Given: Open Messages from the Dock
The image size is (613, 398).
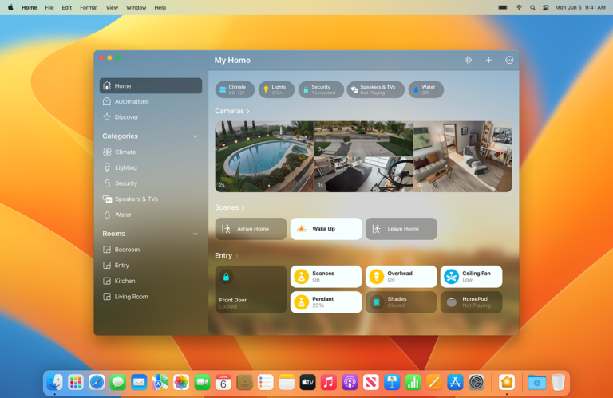Looking at the screenshot, I should pyautogui.click(x=117, y=382).
